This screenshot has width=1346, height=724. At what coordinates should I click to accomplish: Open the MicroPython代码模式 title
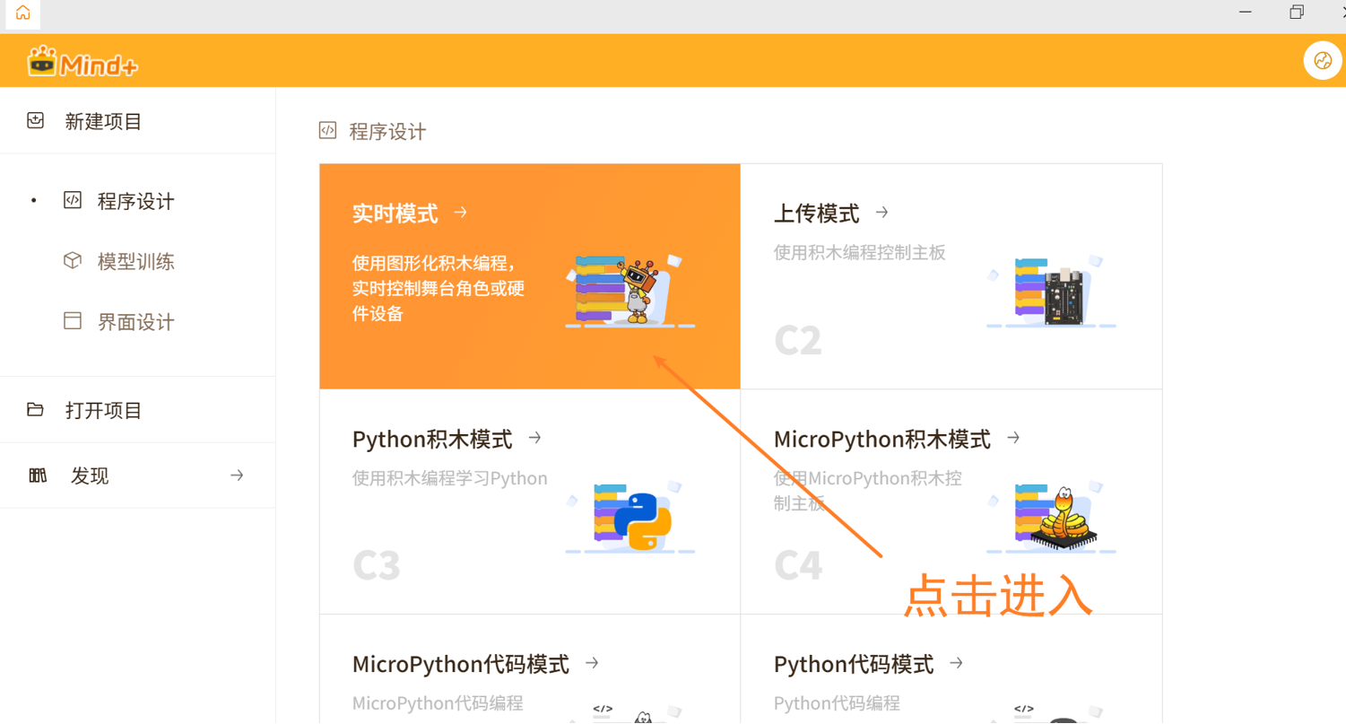460,664
